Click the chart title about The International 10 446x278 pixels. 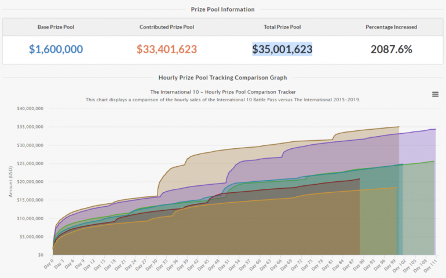[222, 92]
